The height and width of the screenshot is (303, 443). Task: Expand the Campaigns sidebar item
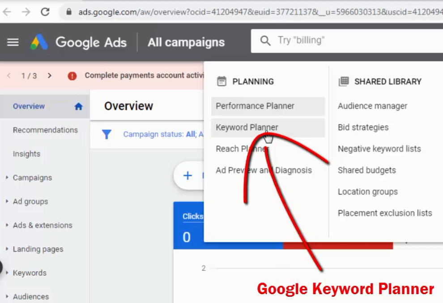[x=32, y=178]
